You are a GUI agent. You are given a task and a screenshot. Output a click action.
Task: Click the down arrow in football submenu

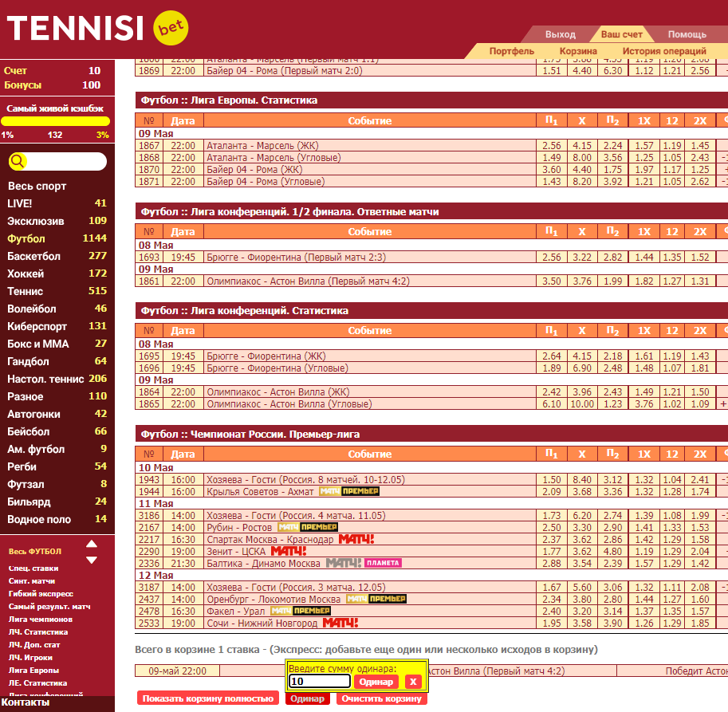[92, 560]
